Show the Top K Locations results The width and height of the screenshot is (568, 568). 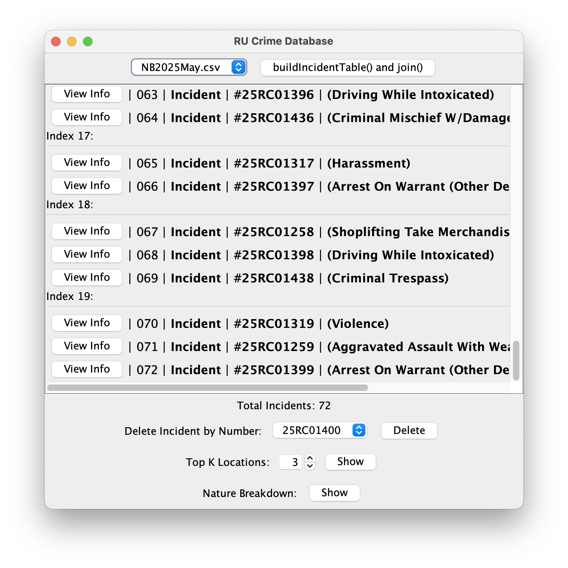tap(350, 462)
